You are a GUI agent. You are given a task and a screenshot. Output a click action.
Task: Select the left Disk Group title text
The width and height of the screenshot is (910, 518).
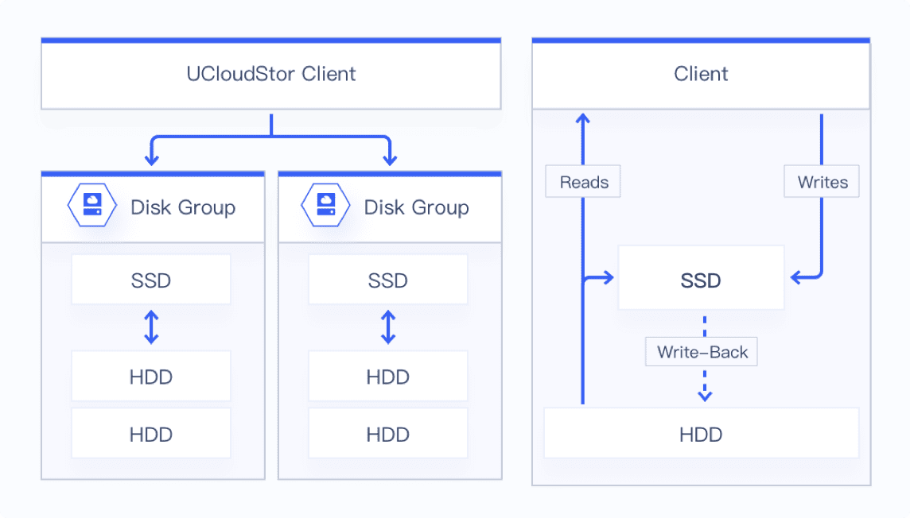click(183, 207)
